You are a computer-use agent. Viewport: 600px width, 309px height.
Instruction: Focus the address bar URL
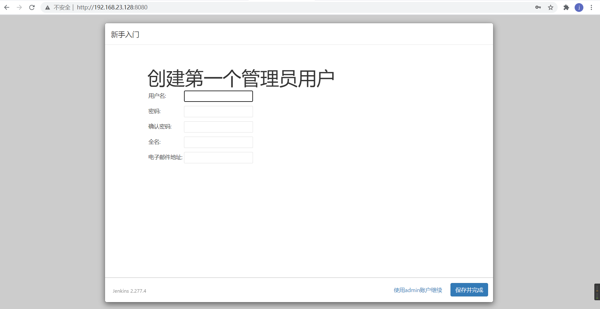coord(112,8)
